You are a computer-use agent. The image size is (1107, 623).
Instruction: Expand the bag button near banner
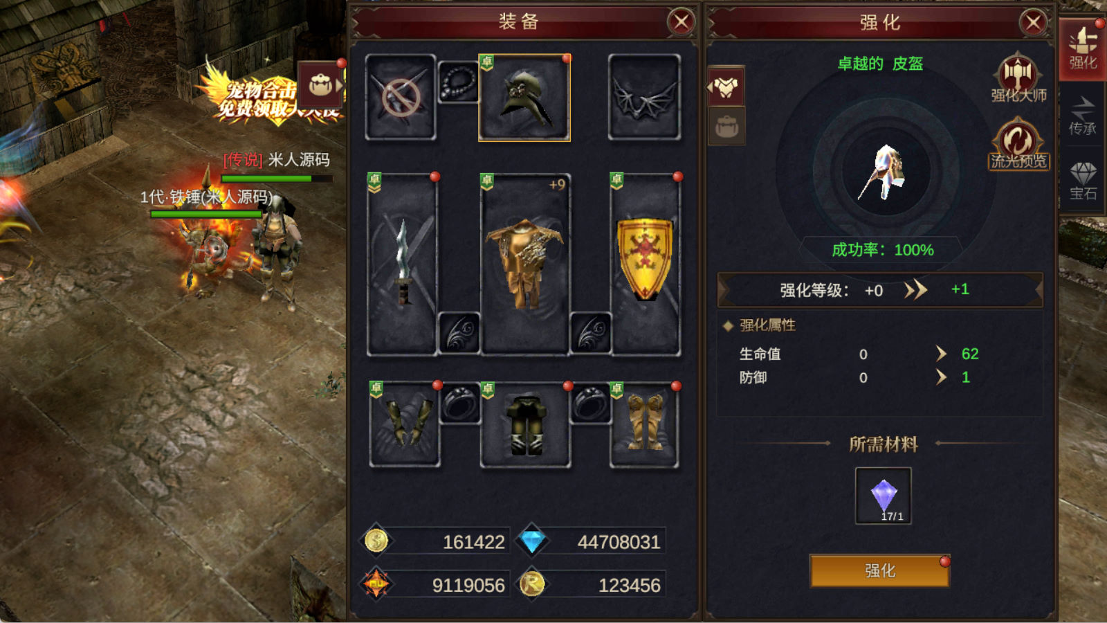(322, 85)
